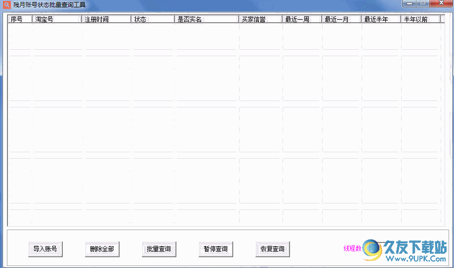
Task: Close the 残月账号状态批量查询工具 window
Action: [x=441, y=3]
